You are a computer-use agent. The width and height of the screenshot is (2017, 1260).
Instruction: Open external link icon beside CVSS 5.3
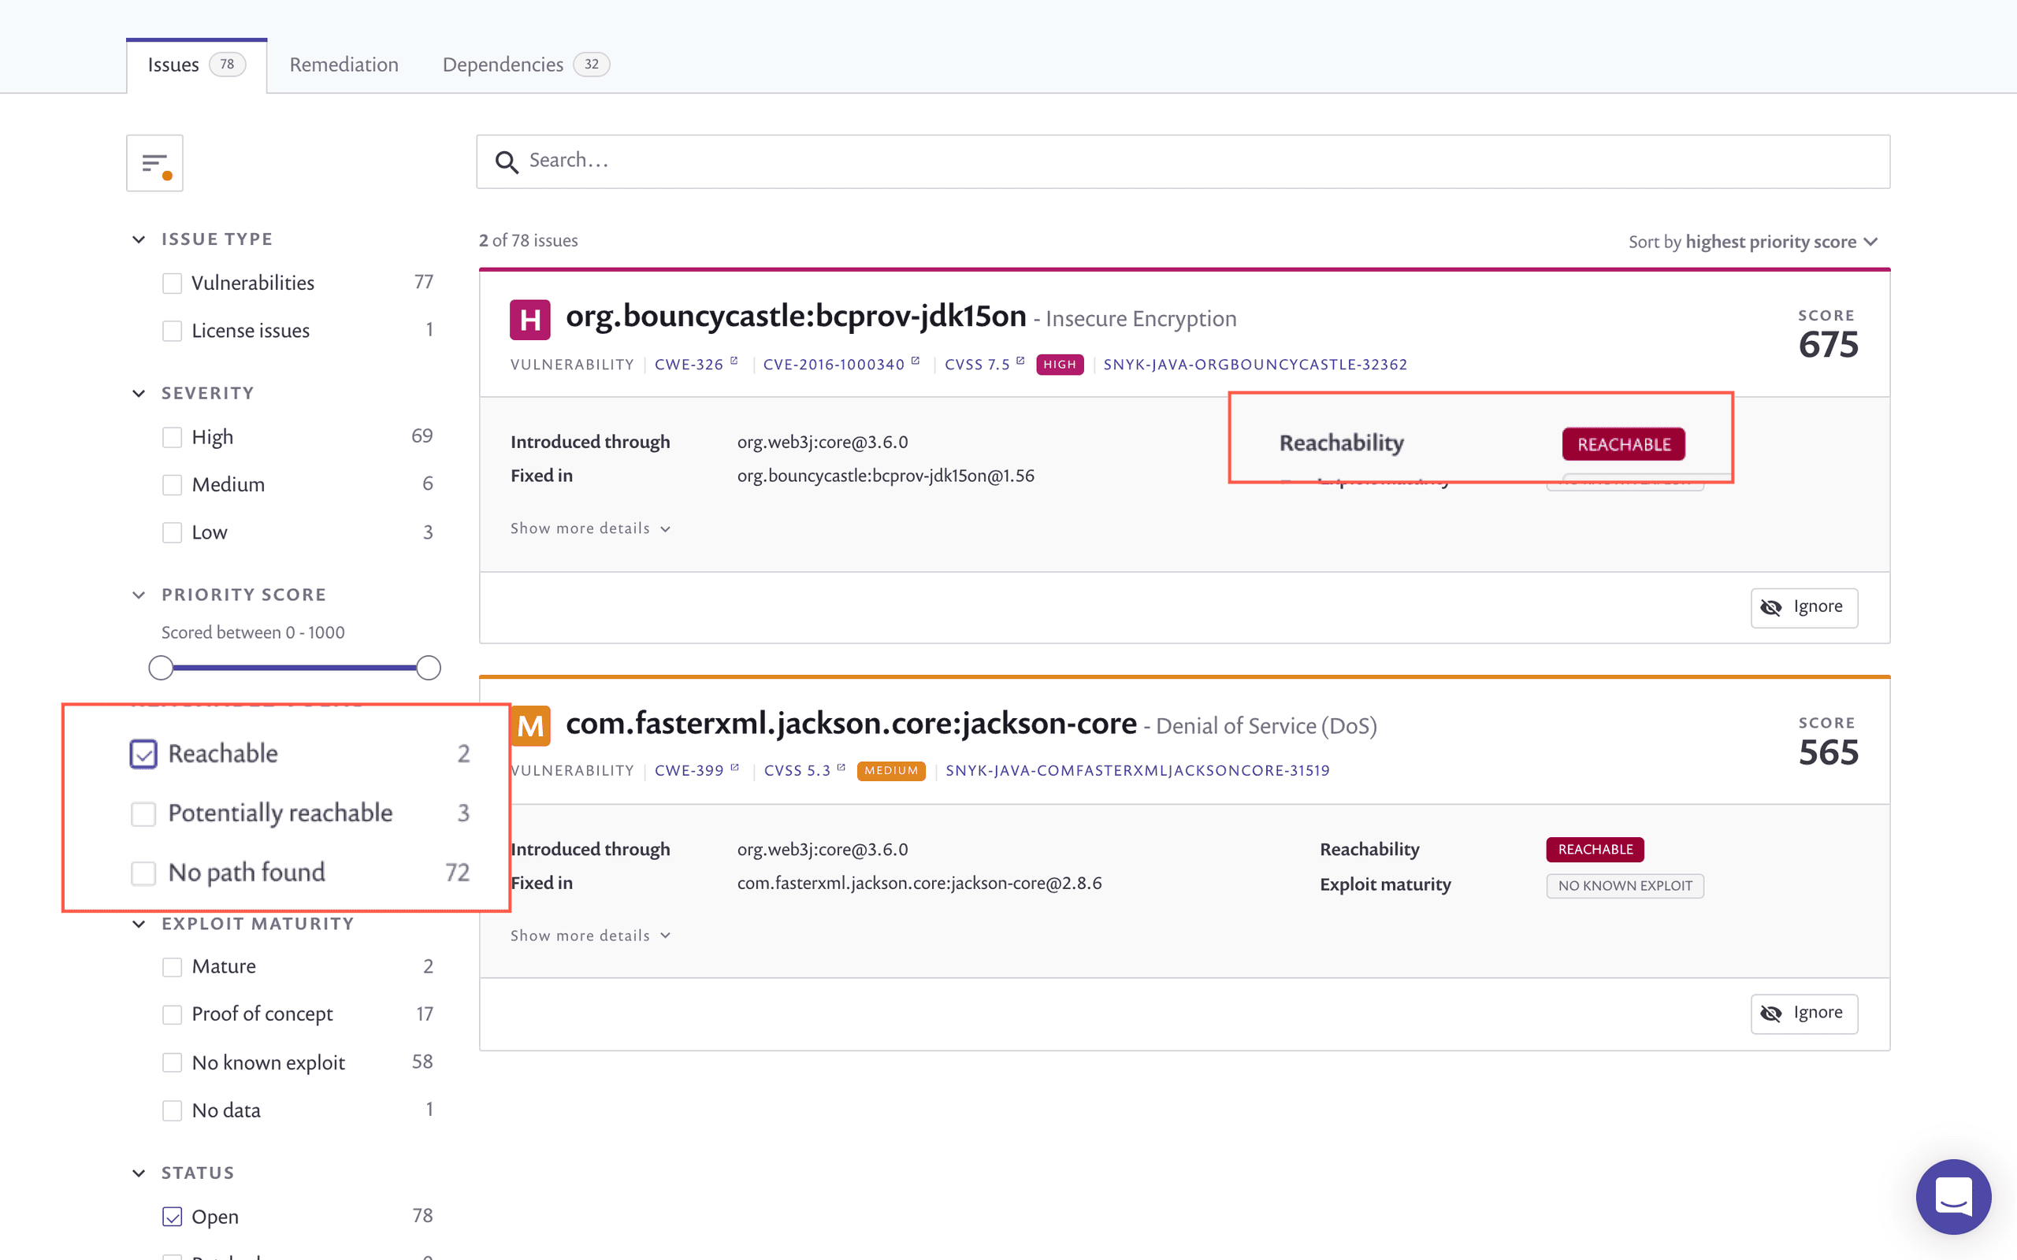841,768
